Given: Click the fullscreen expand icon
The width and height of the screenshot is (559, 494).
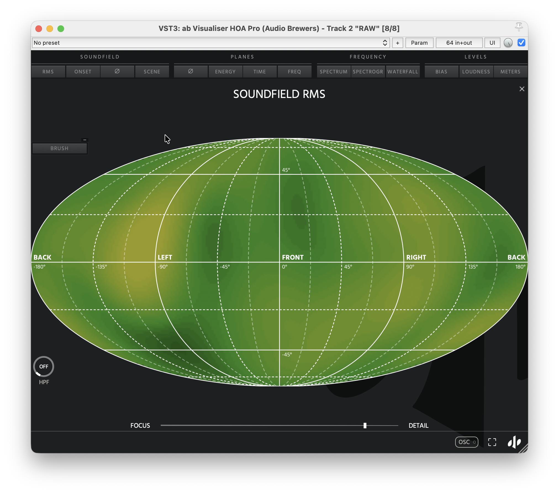Looking at the screenshot, I should (492, 442).
